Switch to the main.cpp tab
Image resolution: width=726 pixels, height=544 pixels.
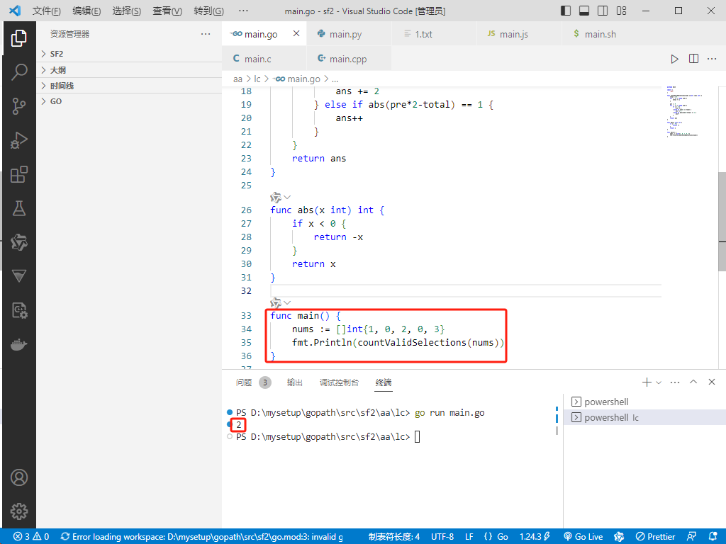[x=347, y=59]
